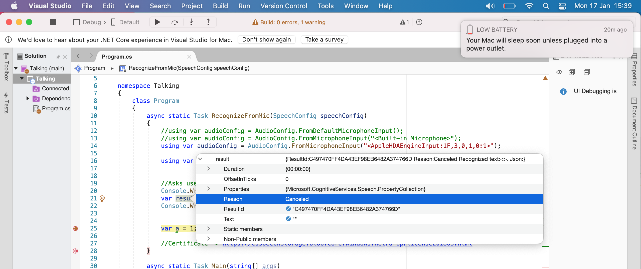Open the Properties side panel
Screen dimensions: 641x269
(634, 73)
